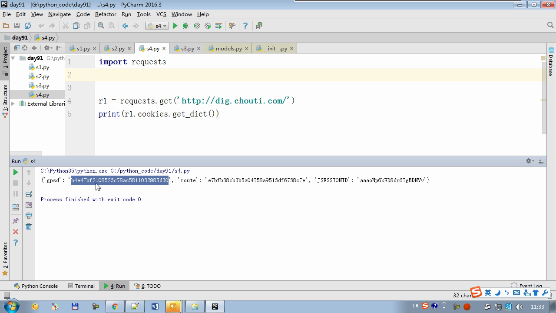The image size is (556, 313).
Task: Click the Synchronize icon in the toolbar
Action: (28, 26)
